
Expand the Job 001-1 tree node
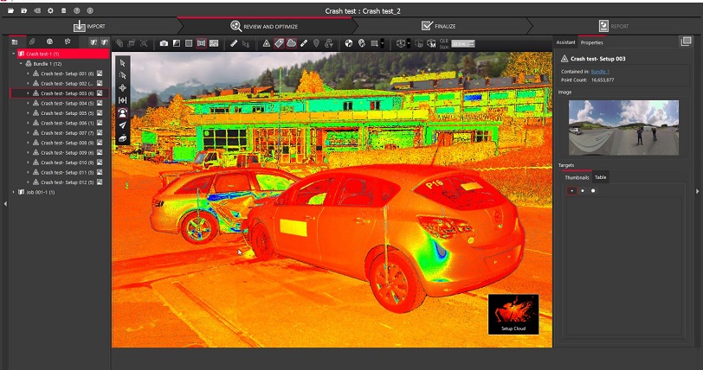click(13, 192)
